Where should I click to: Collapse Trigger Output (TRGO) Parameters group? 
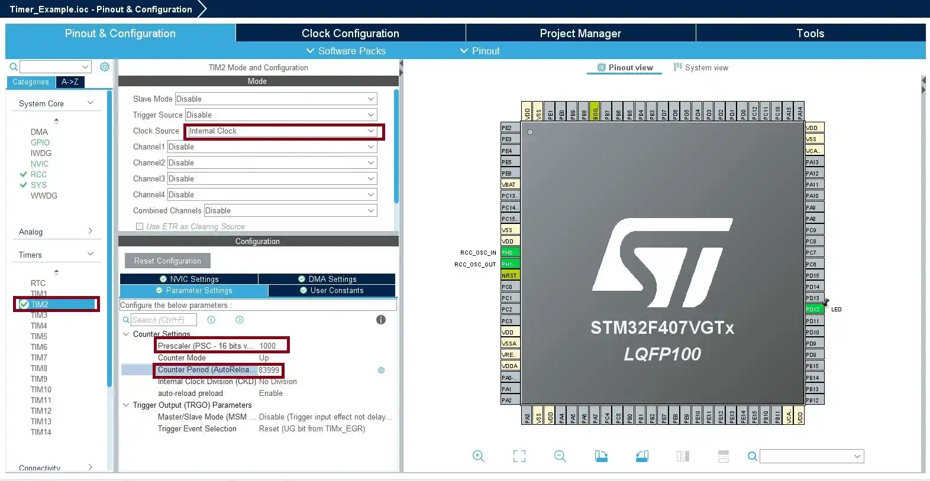[126, 405]
